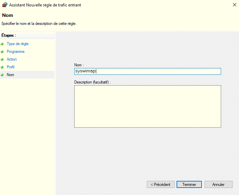This screenshot has height=195, width=239.
Task: Cancel the wizard with Annuler
Action: click(x=218, y=184)
